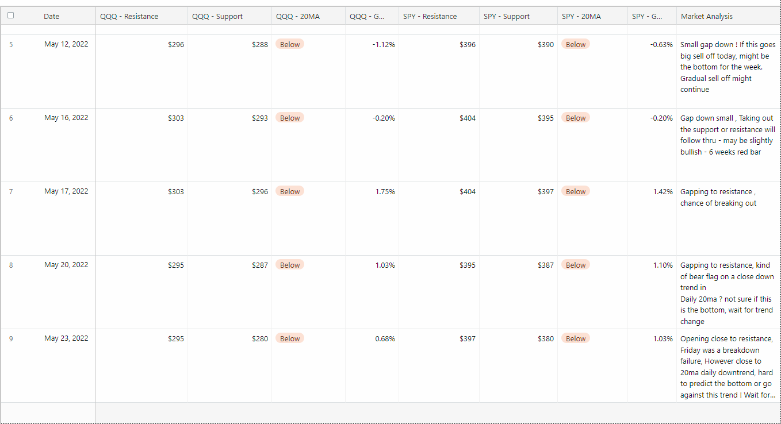The image size is (781, 424).
Task: Click the QQQ 20MA Below tag for May 20
Action: coord(290,265)
